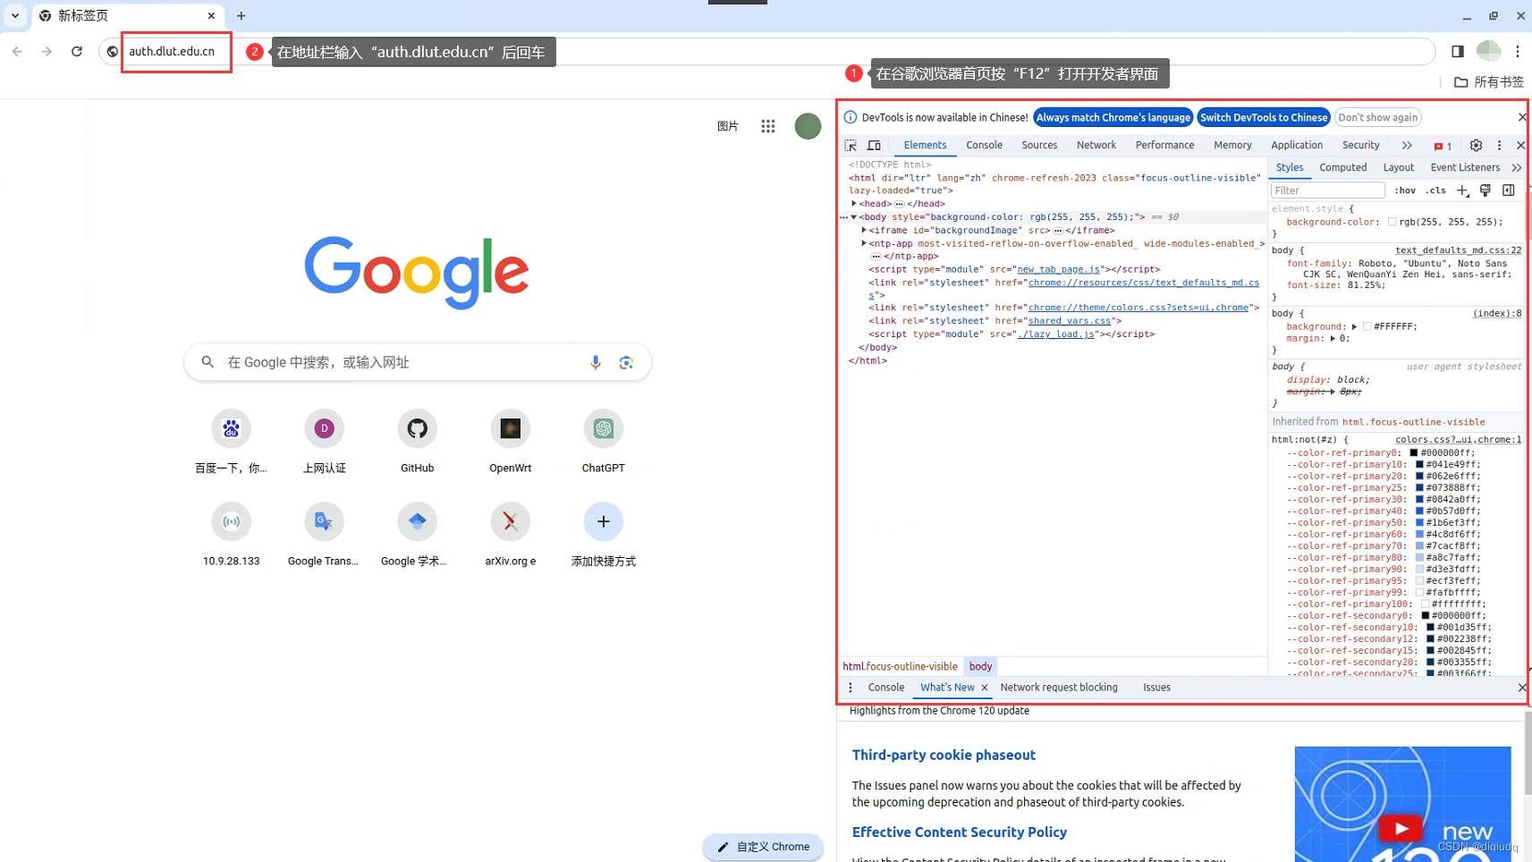This screenshot has height=862, width=1532.
Task: Open the Chrome three-dot menu
Action: click(x=1518, y=52)
